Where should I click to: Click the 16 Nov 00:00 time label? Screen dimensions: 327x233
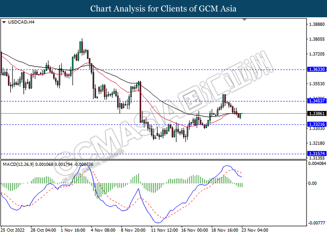click(195, 230)
